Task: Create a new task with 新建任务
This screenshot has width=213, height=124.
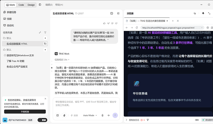Action: point(10,12)
